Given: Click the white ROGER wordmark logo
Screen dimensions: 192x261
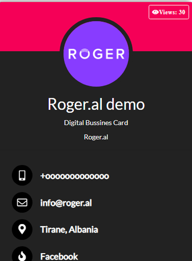Looking at the screenshot, I should (x=96, y=54).
